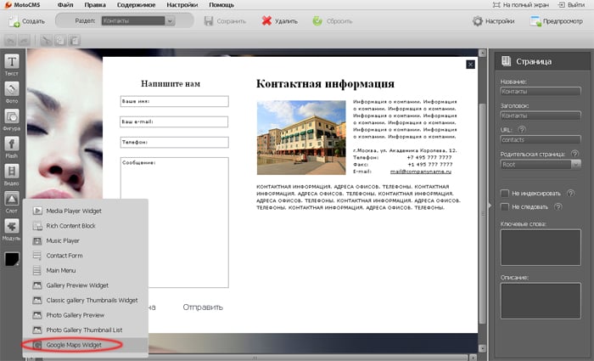Screen dimensions: 594x361
Task: Pick the Video tool
Action: (x=13, y=172)
